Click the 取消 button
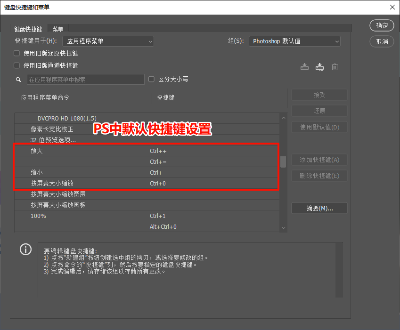Image resolution: width=400 pixels, height=330 pixels. (x=382, y=41)
